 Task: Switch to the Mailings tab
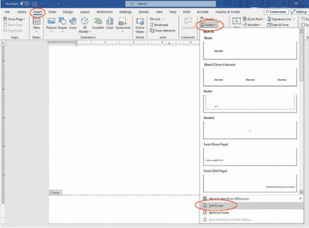pyautogui.click(x=125, y=12)
